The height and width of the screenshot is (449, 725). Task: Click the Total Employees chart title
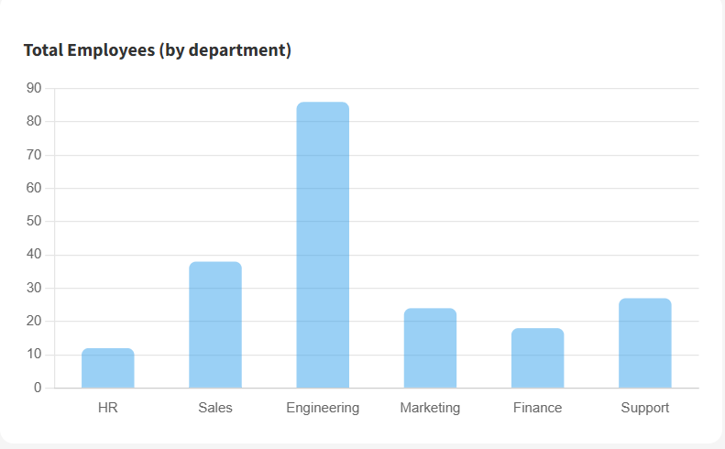click(158, 50)
